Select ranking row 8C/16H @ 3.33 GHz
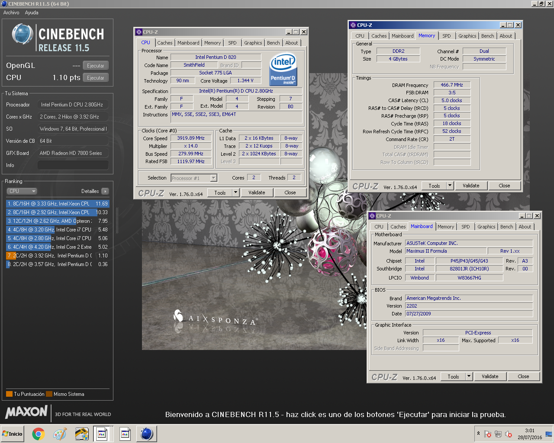The image size is (554, 443). click(58, 204)
